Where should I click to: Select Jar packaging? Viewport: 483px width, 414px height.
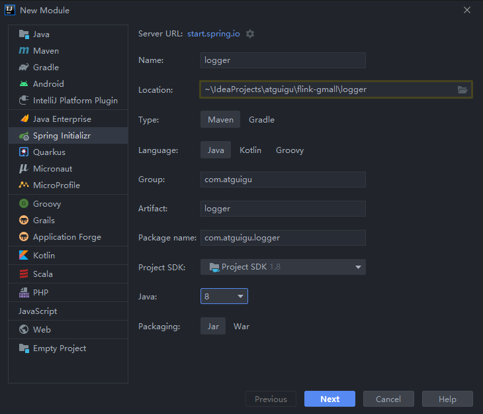(213, 326)
